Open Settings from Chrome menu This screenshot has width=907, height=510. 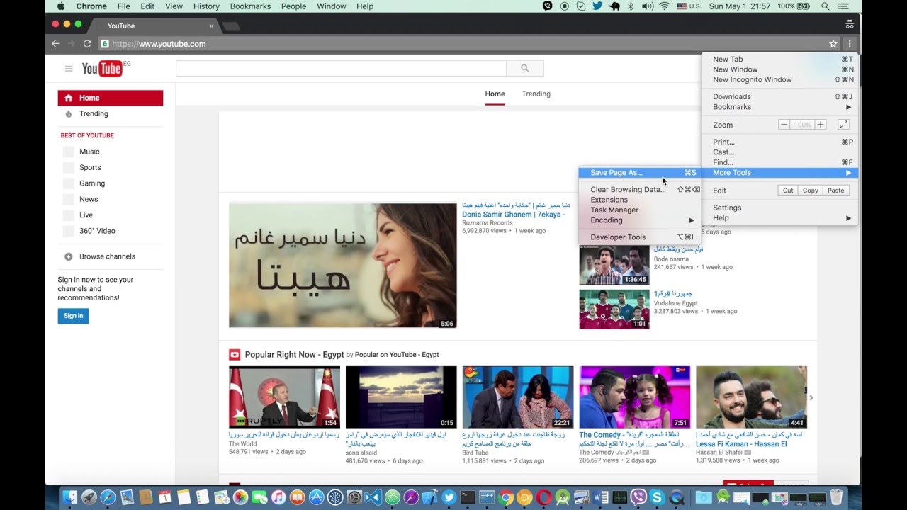[779, 208]
